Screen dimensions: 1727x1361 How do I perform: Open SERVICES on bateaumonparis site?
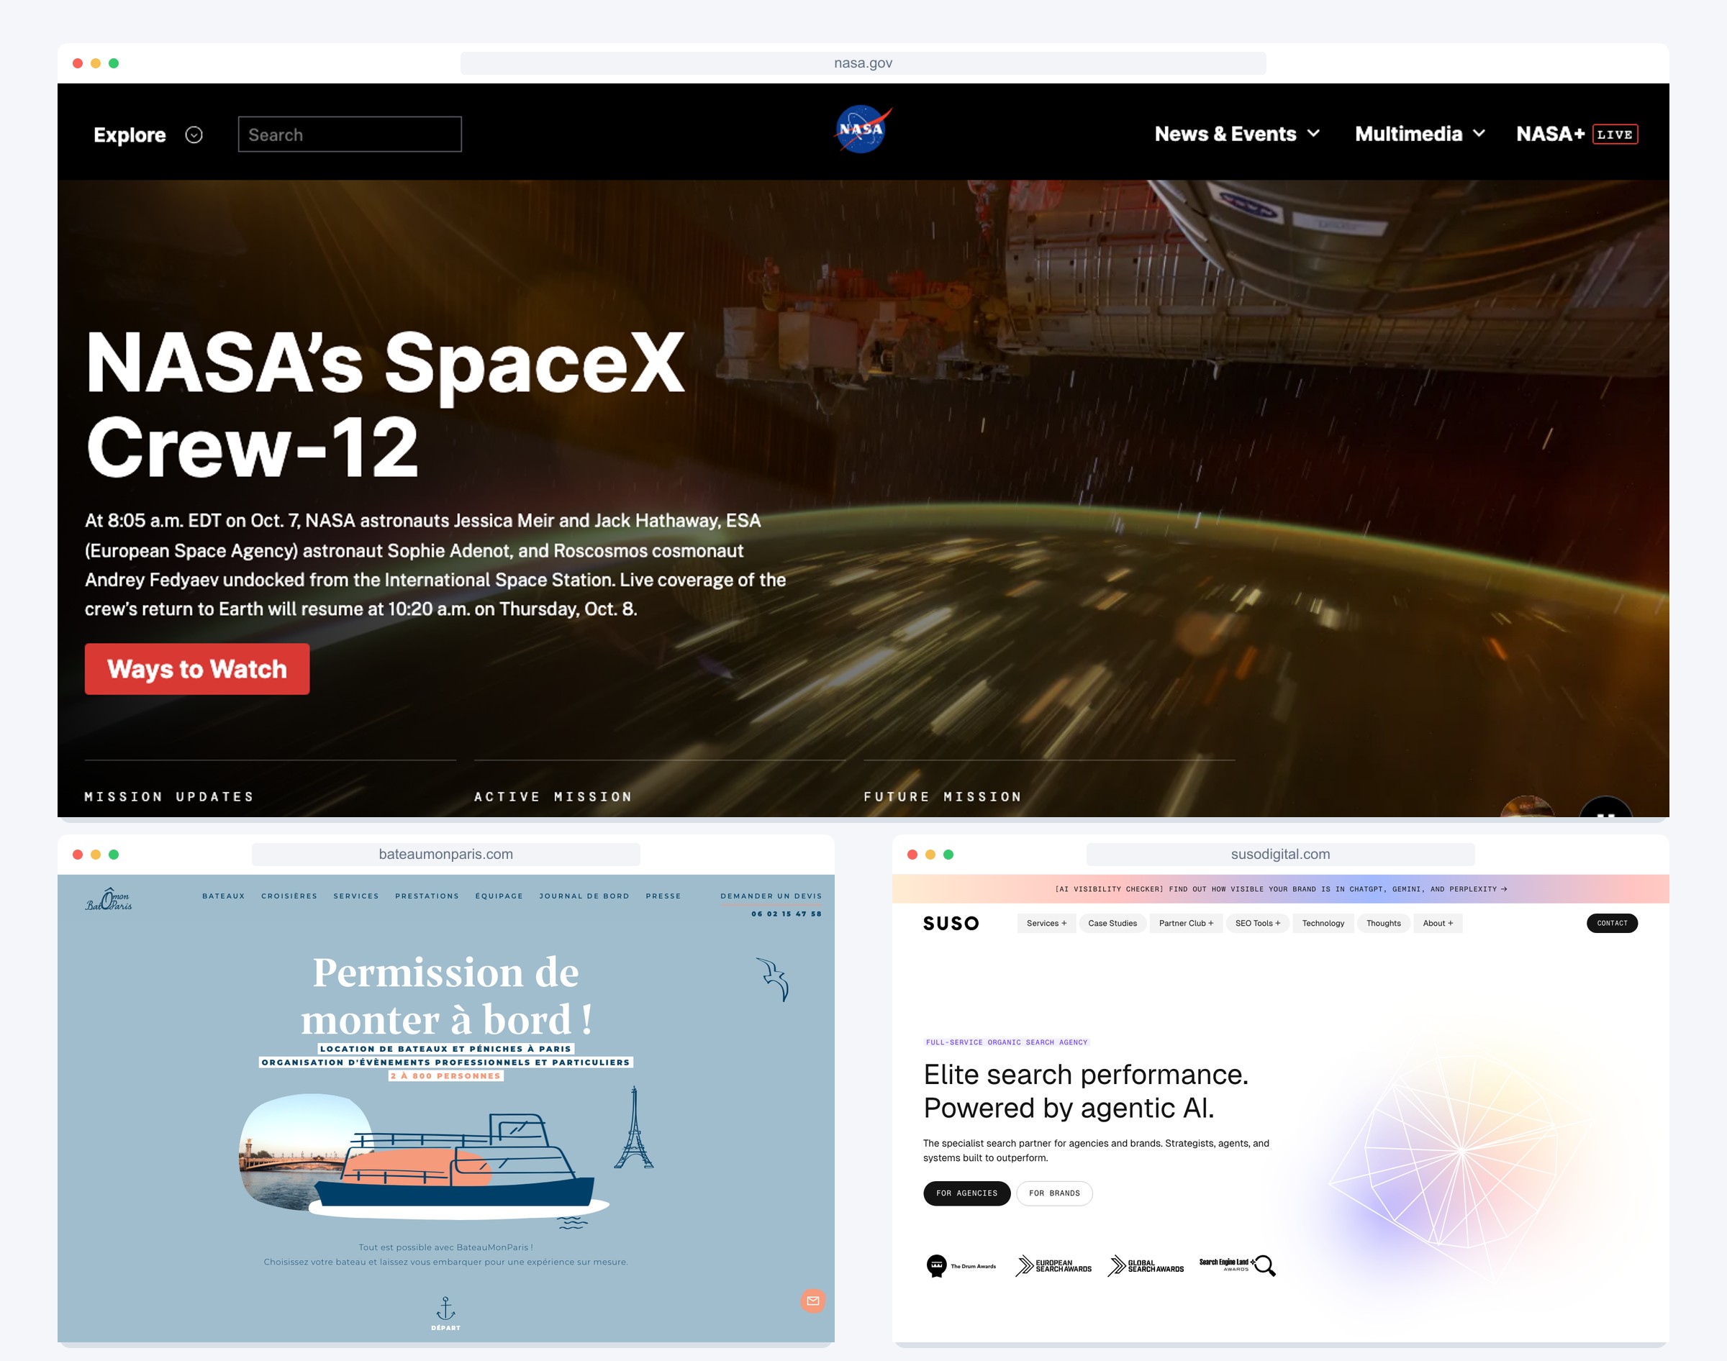click(356, 896)
